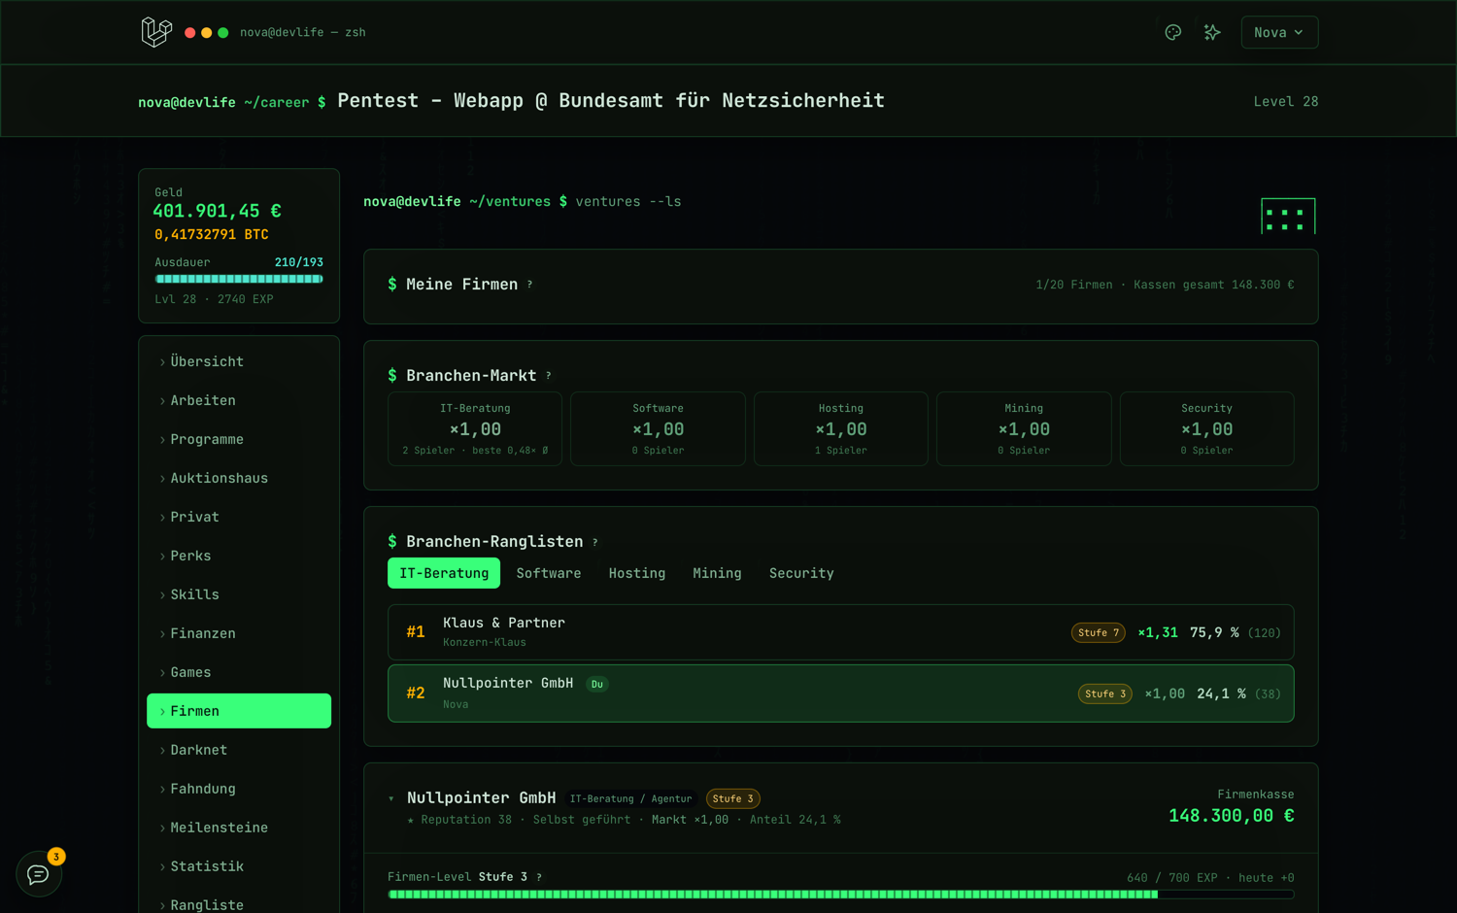Image resolution: width=1457 pixels, height=913 pixels.
Task: Open Meilensteine in sidebar
Action: 239,828
